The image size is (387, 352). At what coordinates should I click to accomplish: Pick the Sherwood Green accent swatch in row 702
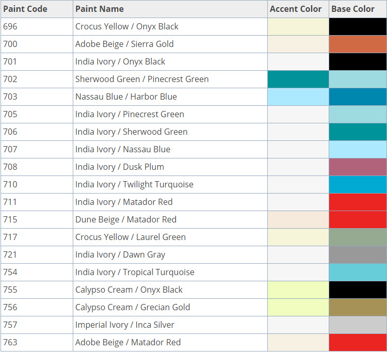pos(298,79)
